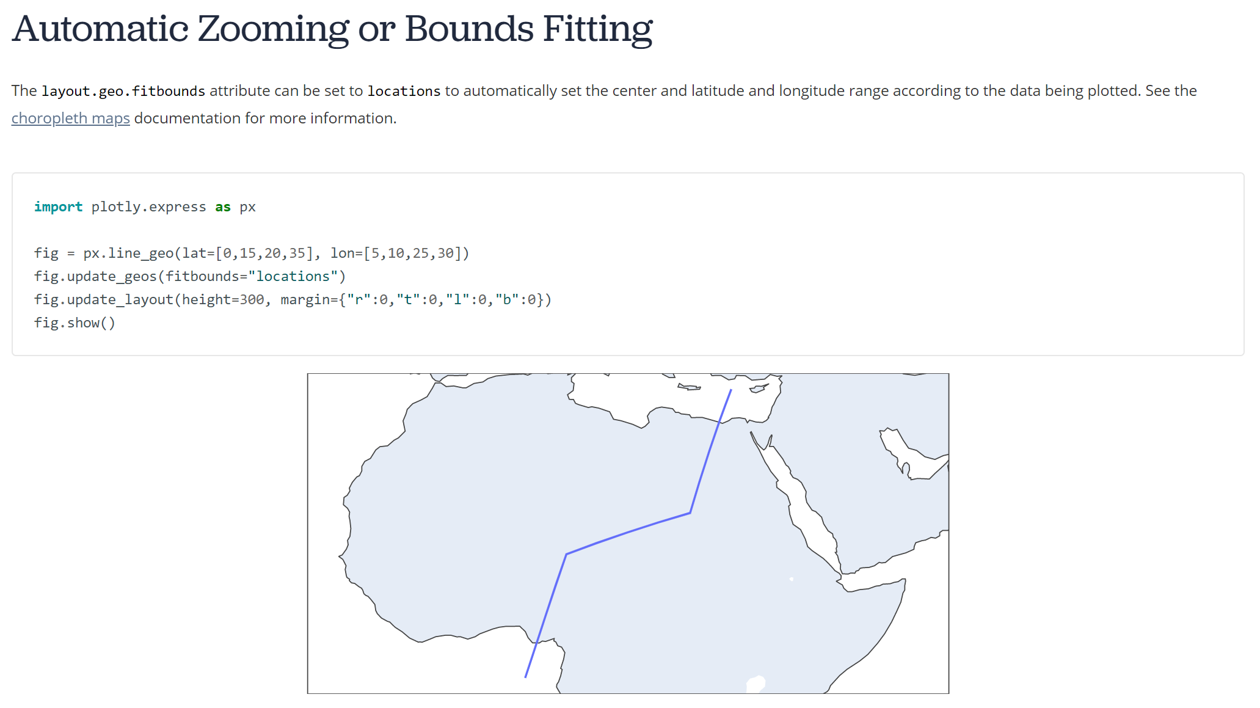Click the white lake shape at the map's bottom
The height and width of the screenshot is (708, 1260).
(x=756, y=685)
